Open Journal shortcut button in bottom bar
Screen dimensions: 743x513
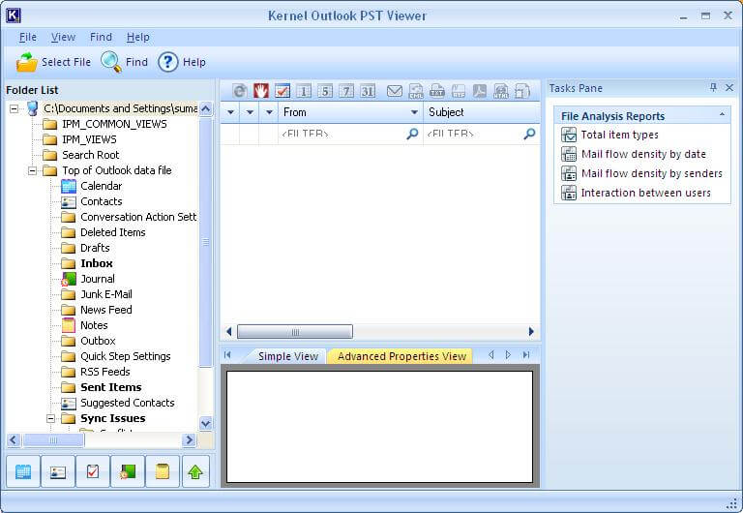128,471
